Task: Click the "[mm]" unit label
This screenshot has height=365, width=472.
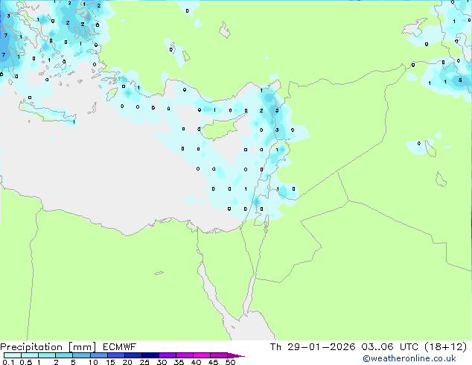Action: pyautogui.click(x=82, y=347)
